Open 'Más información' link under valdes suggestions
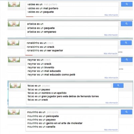This screenshot has height=134, width=134. click(x=111, y=15)
